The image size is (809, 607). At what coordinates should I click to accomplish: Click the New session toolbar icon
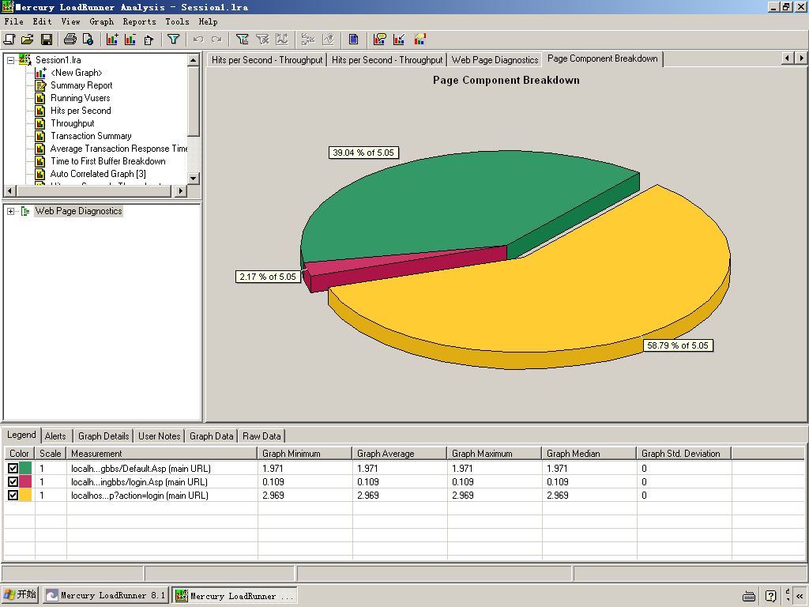(x=9, y=40)
